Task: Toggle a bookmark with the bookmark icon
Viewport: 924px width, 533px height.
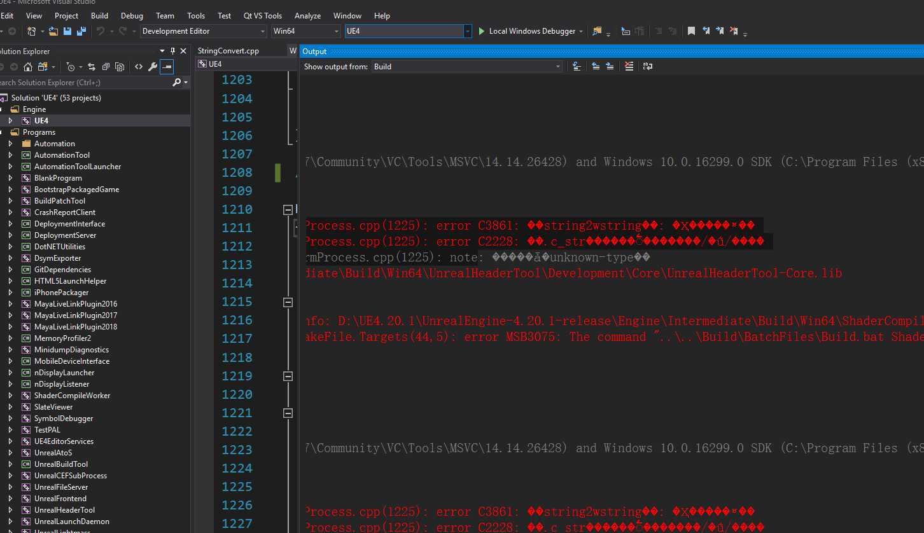Action: 691,31
